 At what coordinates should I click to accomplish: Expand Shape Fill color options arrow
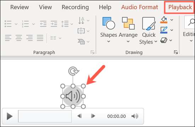click(172, 20)
